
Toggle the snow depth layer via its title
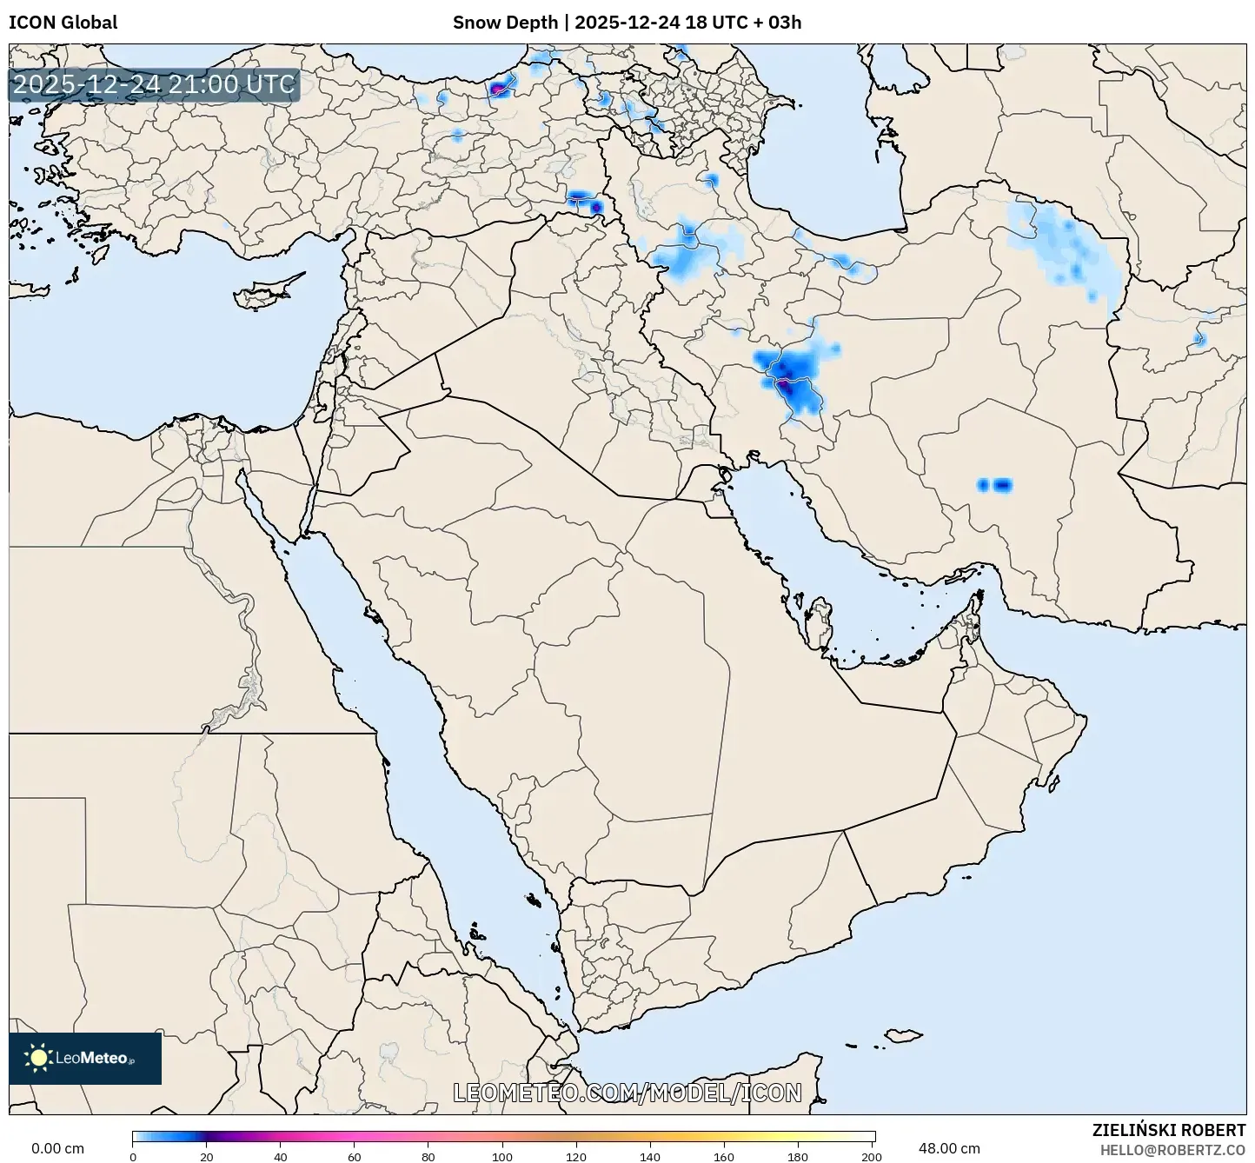tap(504, 22)
